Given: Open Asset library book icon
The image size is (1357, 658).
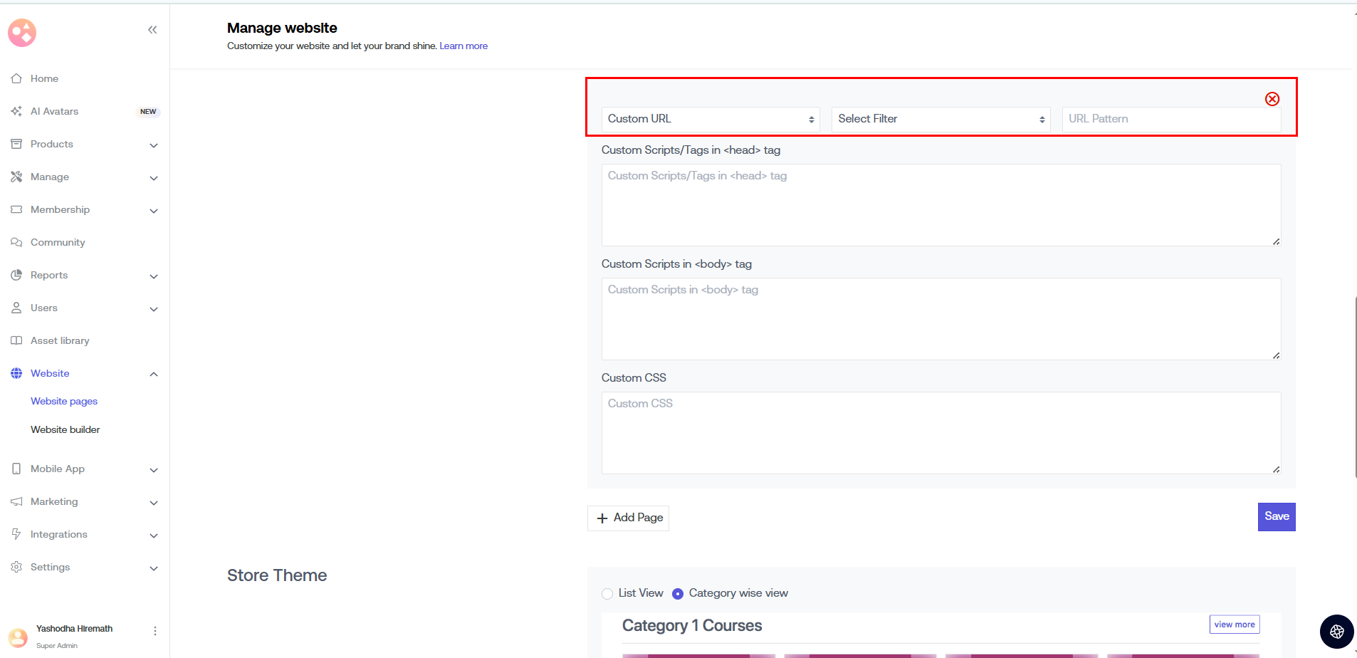Looking at the screenshot, I should tap(16, 340).
